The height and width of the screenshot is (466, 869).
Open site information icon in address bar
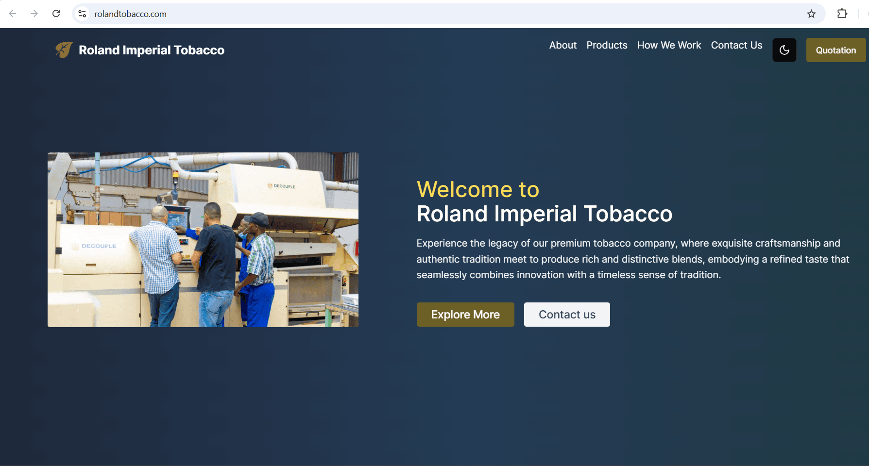tap(83, 14)
